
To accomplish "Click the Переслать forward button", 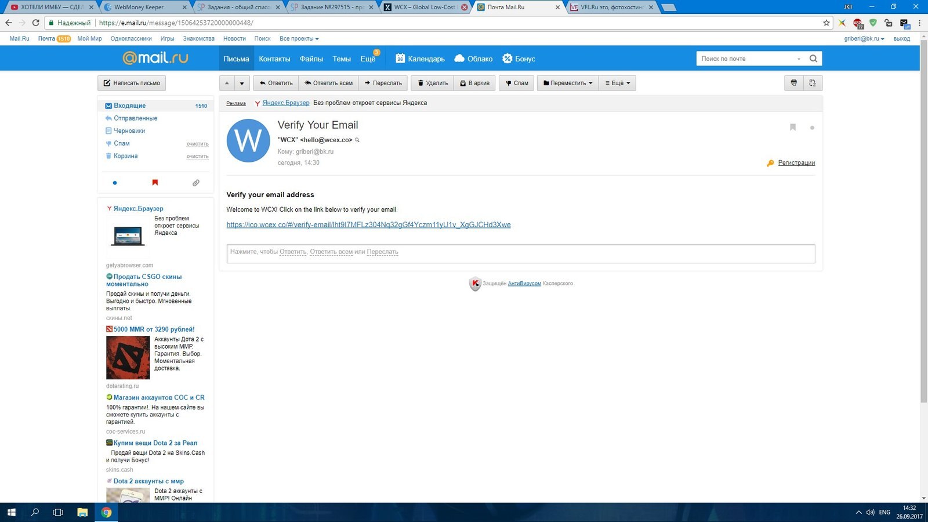I will point(383,83).
